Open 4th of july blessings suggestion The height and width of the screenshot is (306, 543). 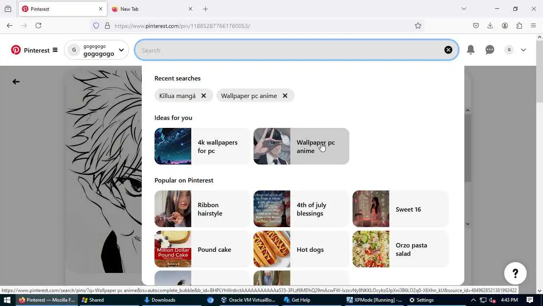[301, 209]
